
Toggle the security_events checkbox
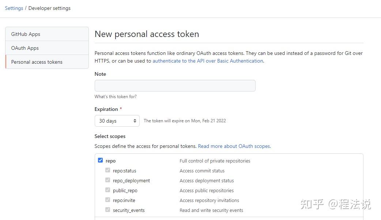[x=107, y=209]
